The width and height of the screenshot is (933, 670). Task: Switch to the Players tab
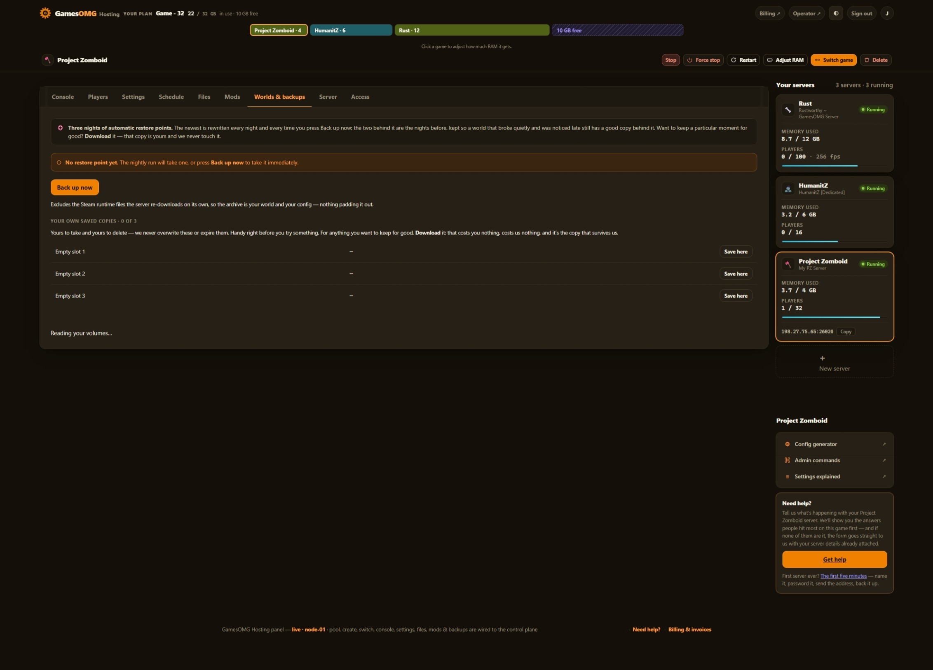tap(98, 97)
